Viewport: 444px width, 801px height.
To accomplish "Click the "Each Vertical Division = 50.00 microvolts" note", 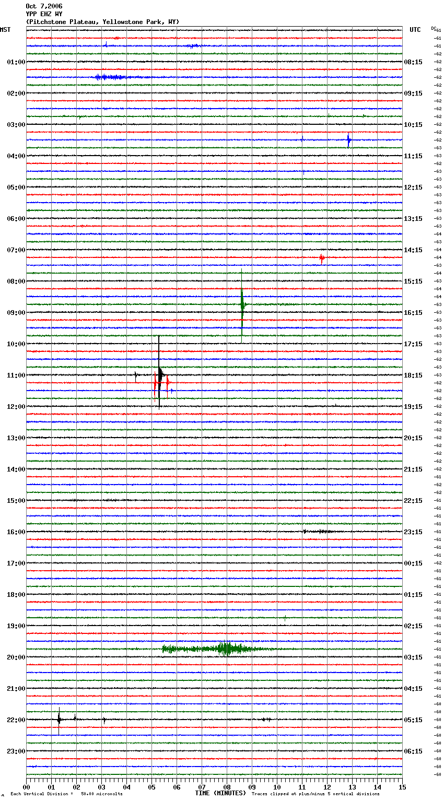I will [x=66, y=794].
